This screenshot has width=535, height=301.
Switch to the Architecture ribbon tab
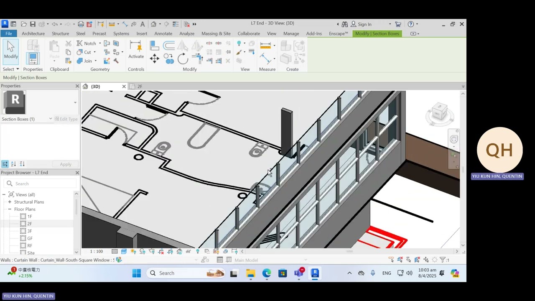coord(33,33)
